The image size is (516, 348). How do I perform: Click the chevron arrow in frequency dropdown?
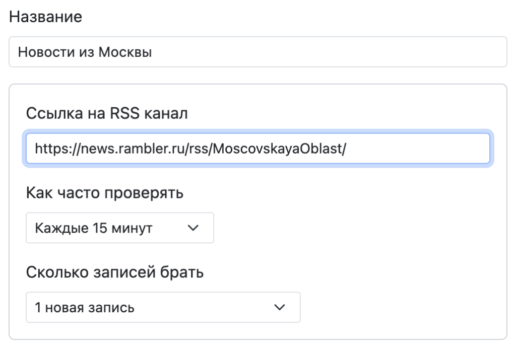tap(193, 228)
